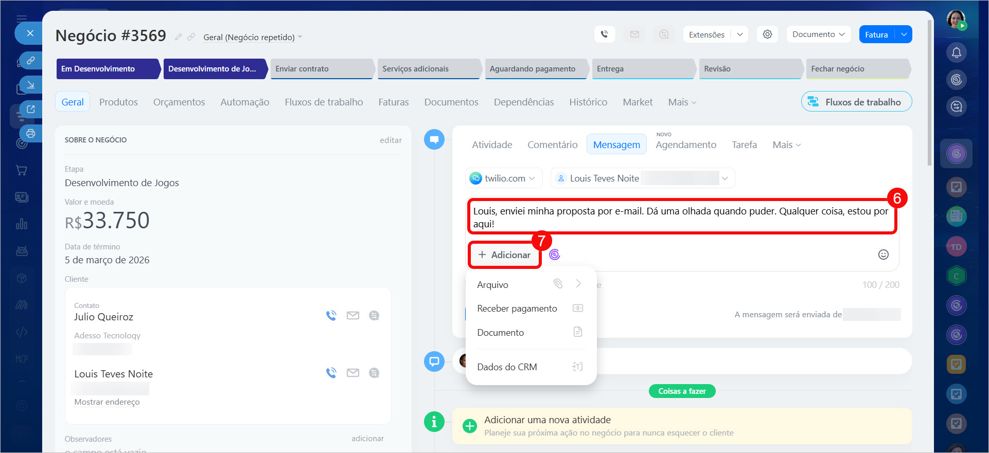
Task: Switch to the Produtos tab
Action: point(118,102)
